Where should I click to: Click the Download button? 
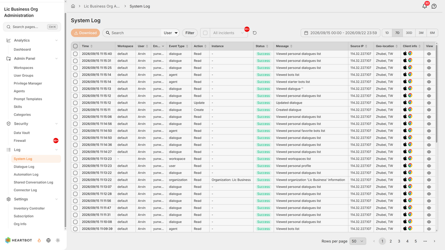coord(85,33)
